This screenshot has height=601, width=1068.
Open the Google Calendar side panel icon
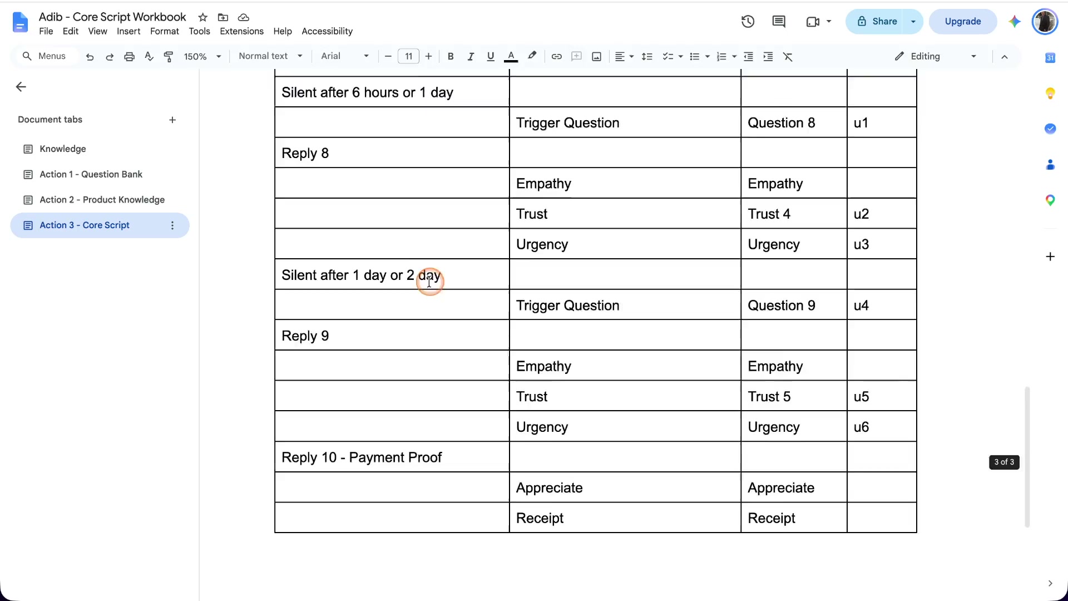[1050, 57]
